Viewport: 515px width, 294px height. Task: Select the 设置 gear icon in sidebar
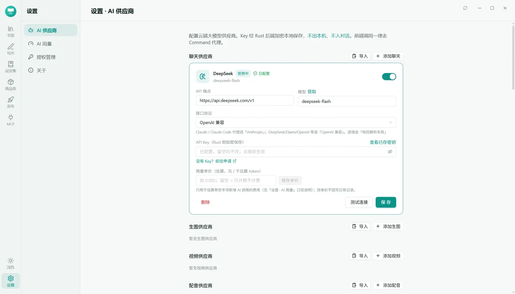11,281
